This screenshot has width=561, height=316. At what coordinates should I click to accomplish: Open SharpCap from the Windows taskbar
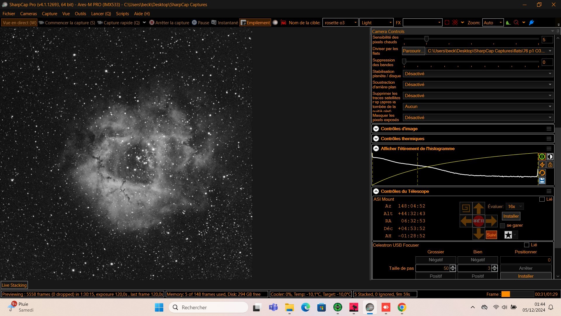point(370,307)
